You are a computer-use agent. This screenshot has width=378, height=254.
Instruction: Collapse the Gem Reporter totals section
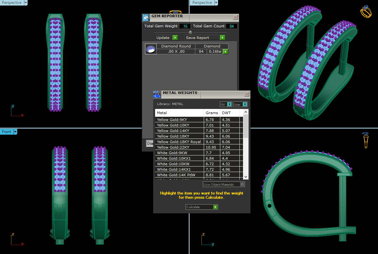click(x=190, y=32)
